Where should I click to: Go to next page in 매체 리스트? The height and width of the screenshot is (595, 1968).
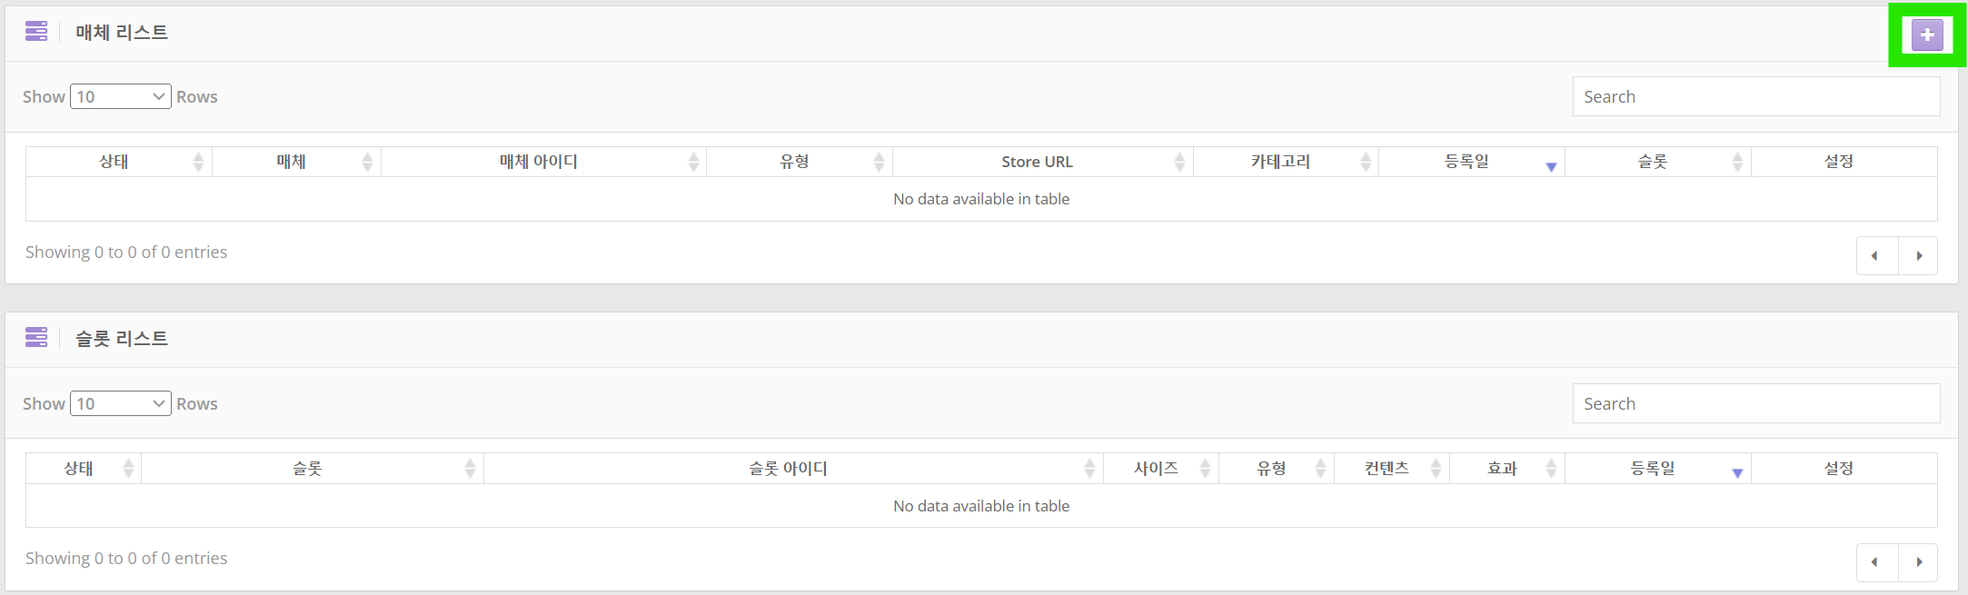pos(1918,255)
